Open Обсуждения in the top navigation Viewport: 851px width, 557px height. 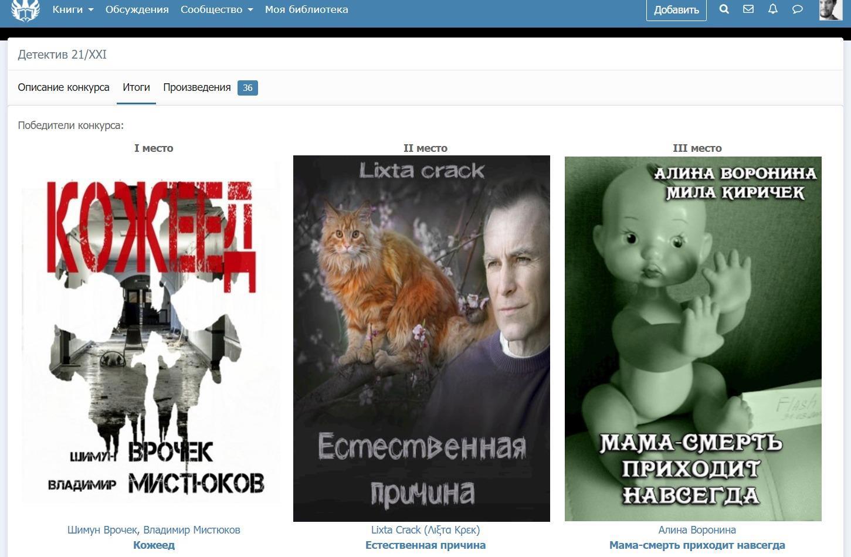[x=137, y=9]
